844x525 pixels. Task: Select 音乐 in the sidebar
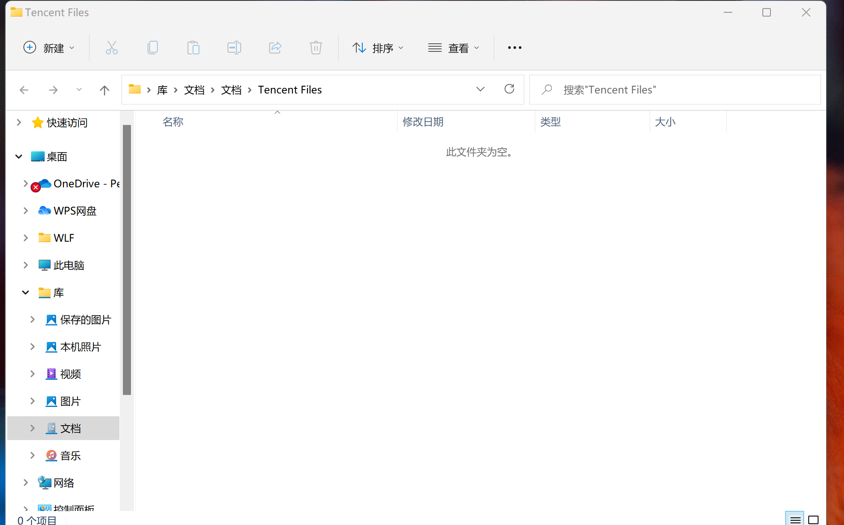pyautogui.click(x=71, y=455)
